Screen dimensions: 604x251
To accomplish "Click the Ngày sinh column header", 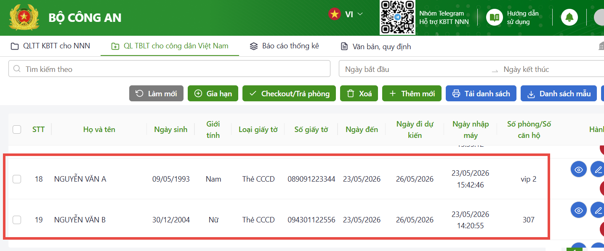I will point(171,129).
